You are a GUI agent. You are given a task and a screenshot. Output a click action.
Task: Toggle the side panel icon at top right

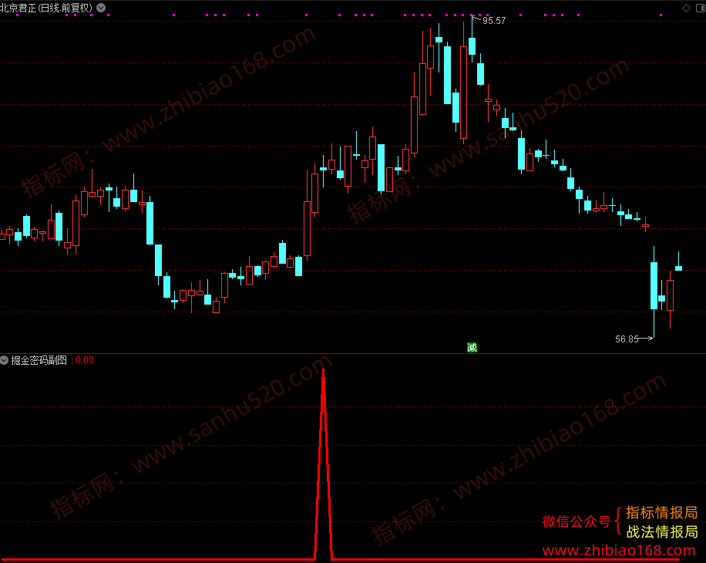(701, 8)
